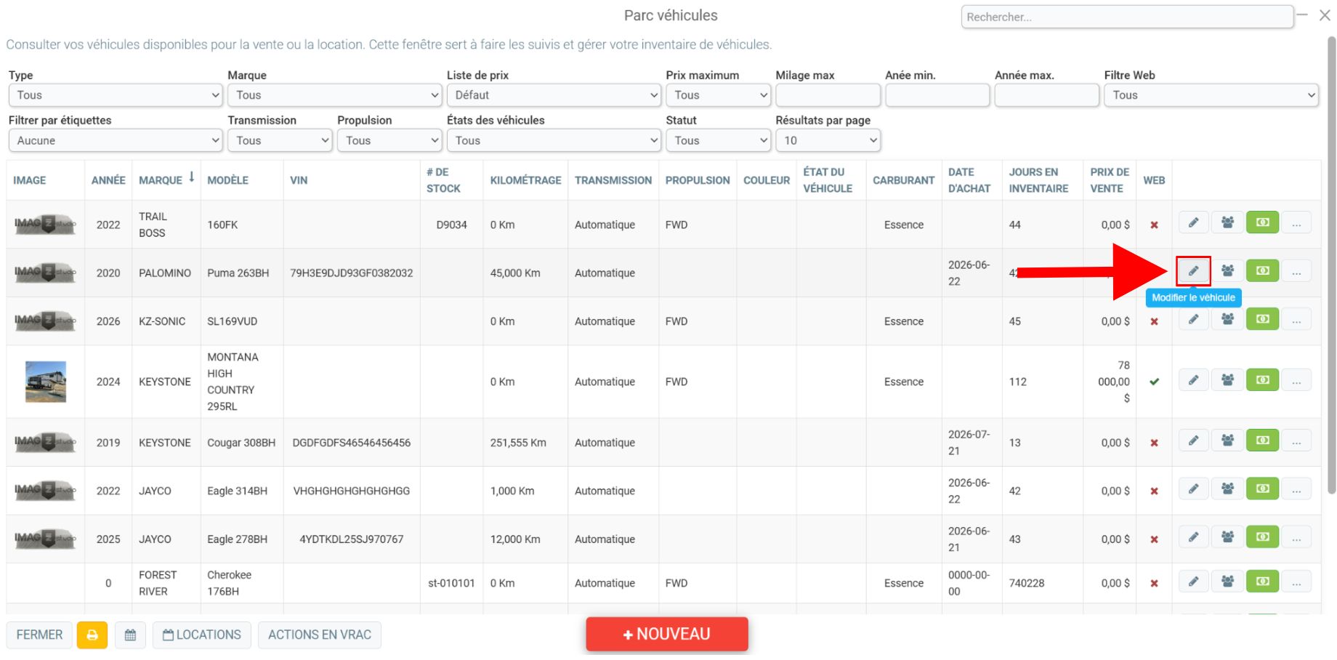The width and height of the screenshot is (1337, 660).
Task: Click green money icon for Cougar 308BH
Action: (x=1262, y=440)
